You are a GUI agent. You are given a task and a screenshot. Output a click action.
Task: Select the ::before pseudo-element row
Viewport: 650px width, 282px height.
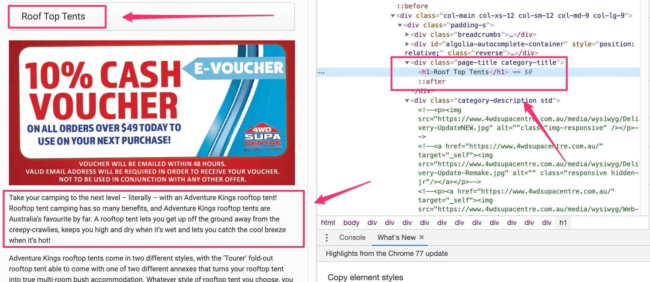point(412,6)
